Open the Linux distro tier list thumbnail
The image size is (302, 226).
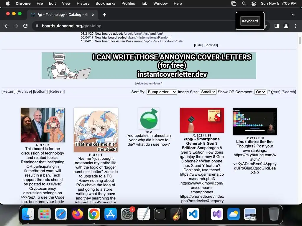[x=255, y=122]
